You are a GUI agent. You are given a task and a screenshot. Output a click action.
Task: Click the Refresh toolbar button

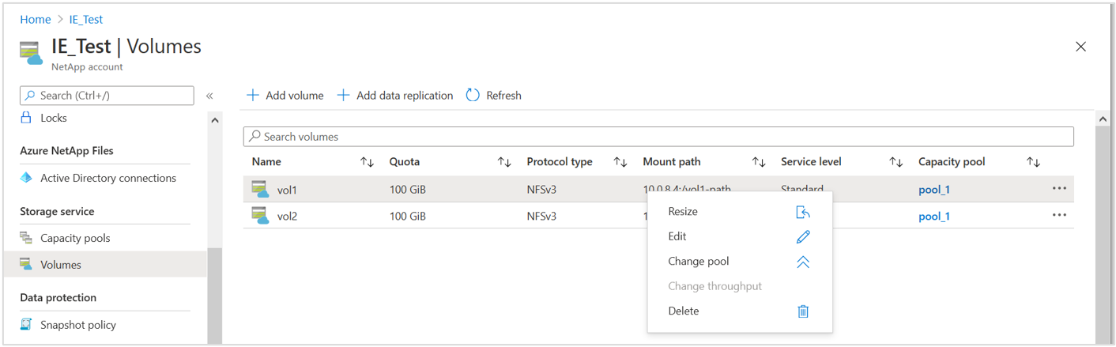click(494, 96)
